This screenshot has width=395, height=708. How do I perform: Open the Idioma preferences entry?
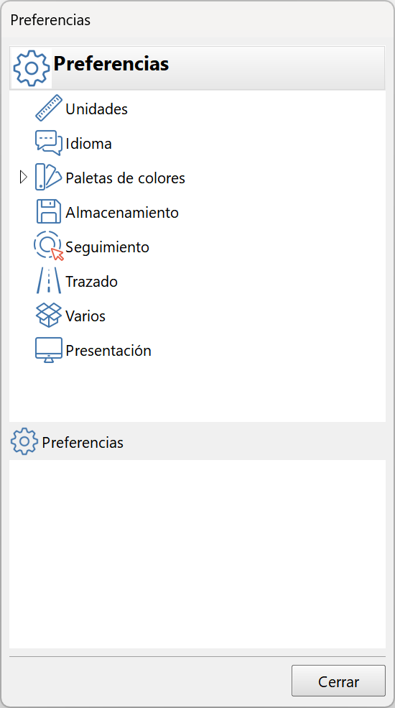pyautogui.click(x=89, y=144)
